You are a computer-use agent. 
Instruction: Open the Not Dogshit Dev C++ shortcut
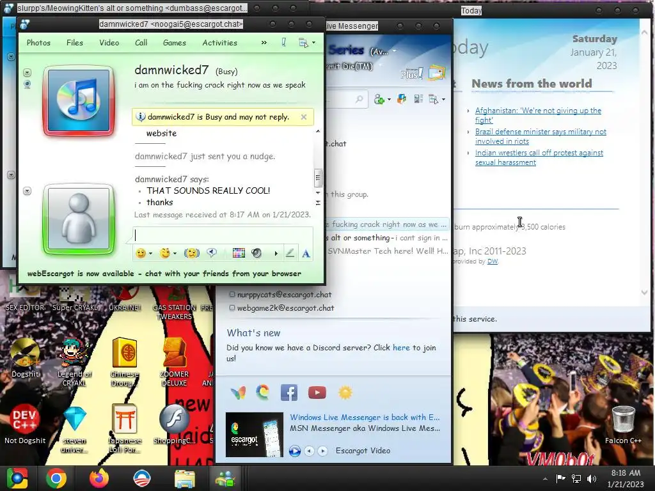[25, 425]
